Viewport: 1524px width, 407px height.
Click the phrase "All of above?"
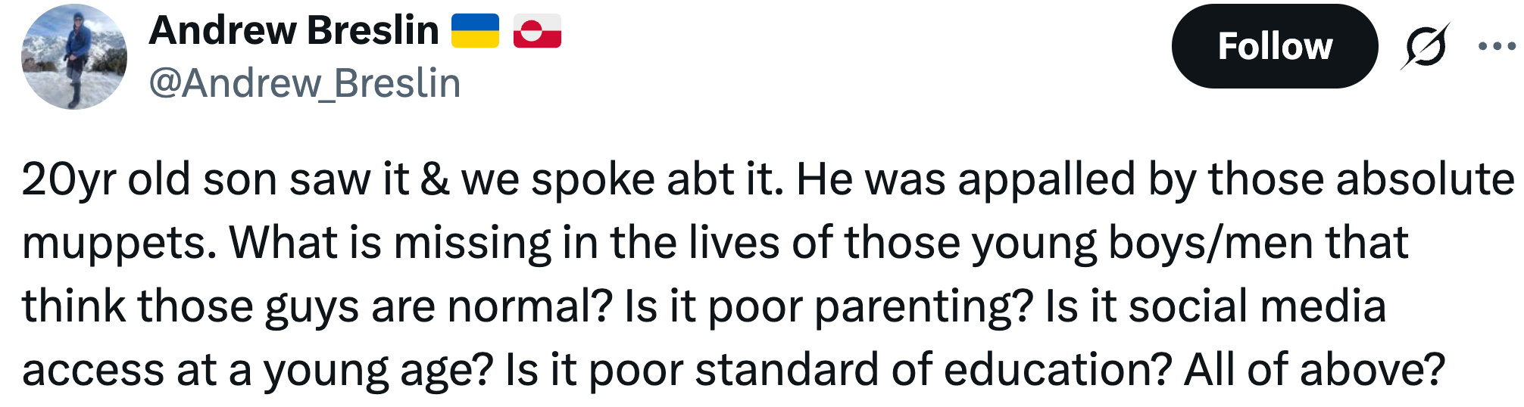(x=1314, y=371)
